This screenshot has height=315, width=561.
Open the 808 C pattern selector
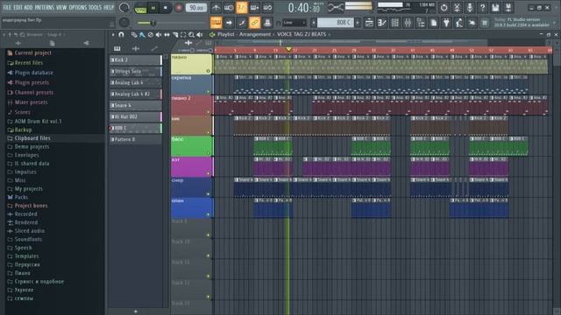335,23
